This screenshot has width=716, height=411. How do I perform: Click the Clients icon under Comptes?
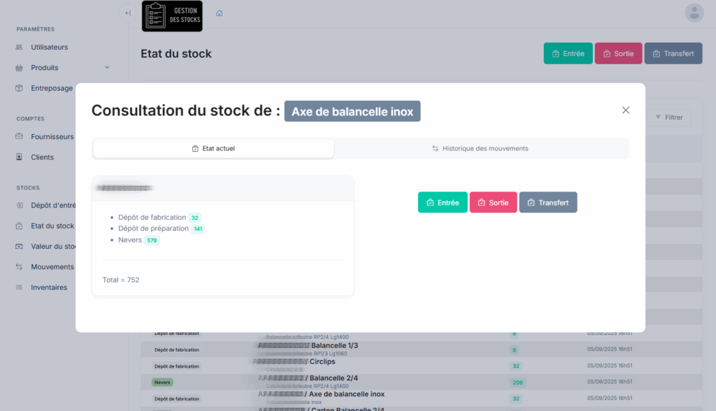(x=20, y=157)
